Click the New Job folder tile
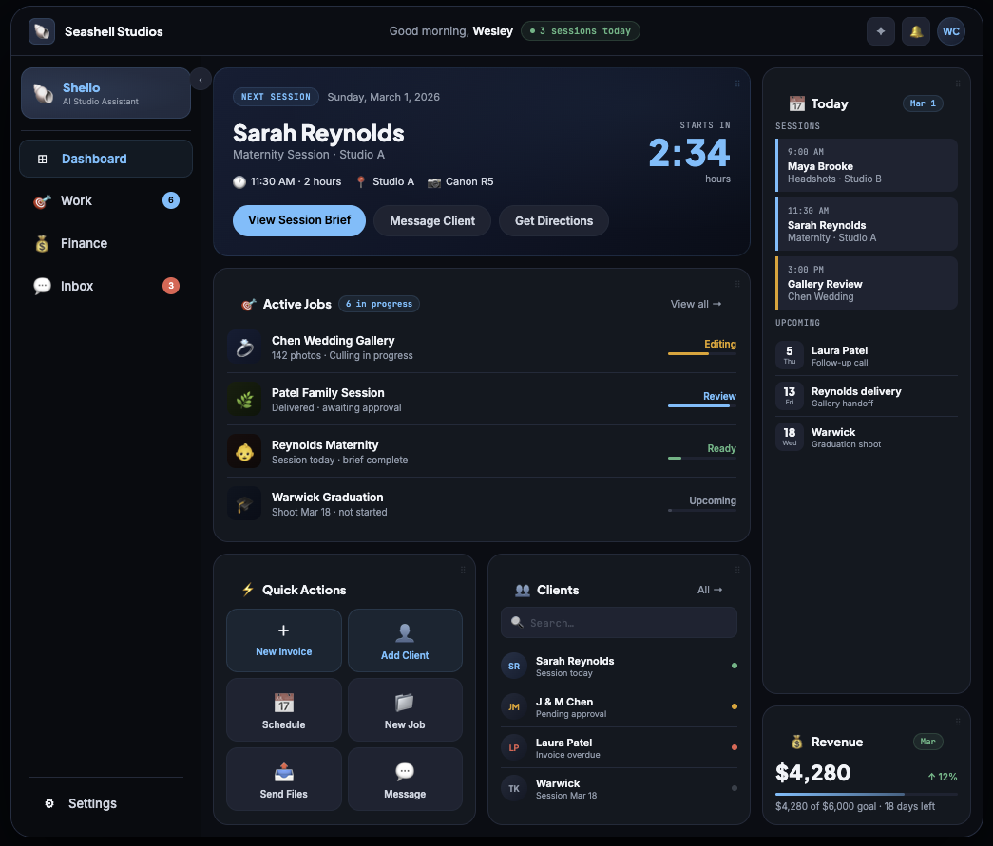Image resolution: width=993 pixels, height=846 pixels. tap(405, 710)
